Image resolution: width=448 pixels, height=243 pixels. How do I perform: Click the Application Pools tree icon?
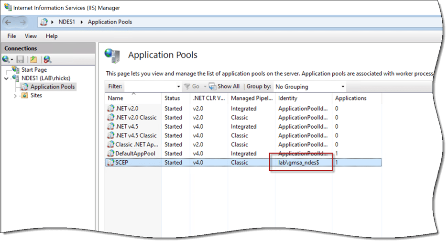pos(24,87)
